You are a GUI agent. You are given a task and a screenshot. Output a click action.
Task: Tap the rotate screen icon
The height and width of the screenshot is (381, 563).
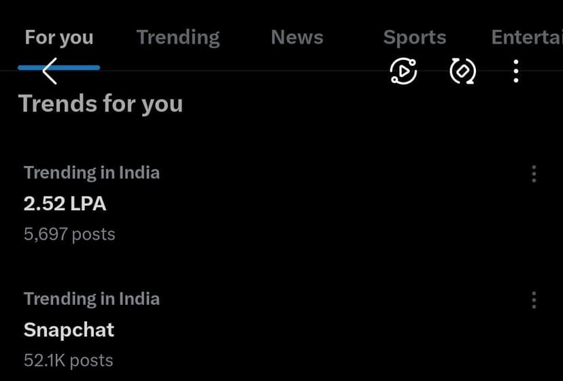coord(463,71)
